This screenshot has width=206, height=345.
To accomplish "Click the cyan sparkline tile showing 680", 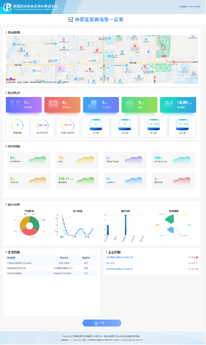I will 173,160.
